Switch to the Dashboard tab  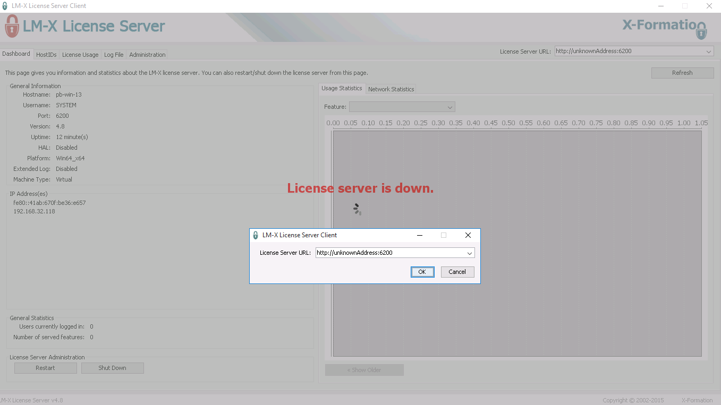coord(16,54)
